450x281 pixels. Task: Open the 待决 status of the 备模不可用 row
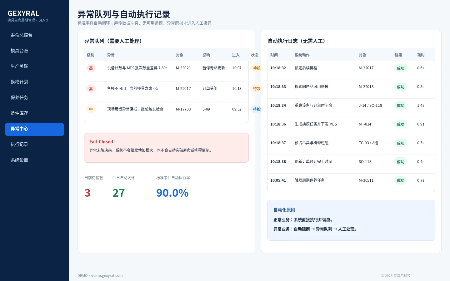click(x=256, y=89)
